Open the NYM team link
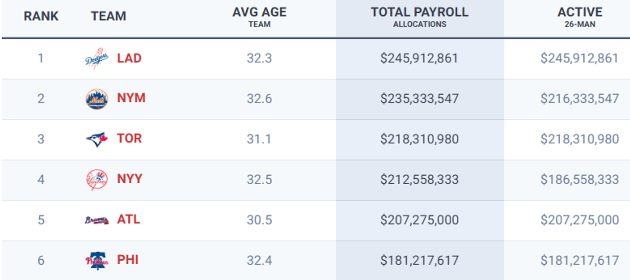Screen dimensions: 630x280 [x=131, y=98]
